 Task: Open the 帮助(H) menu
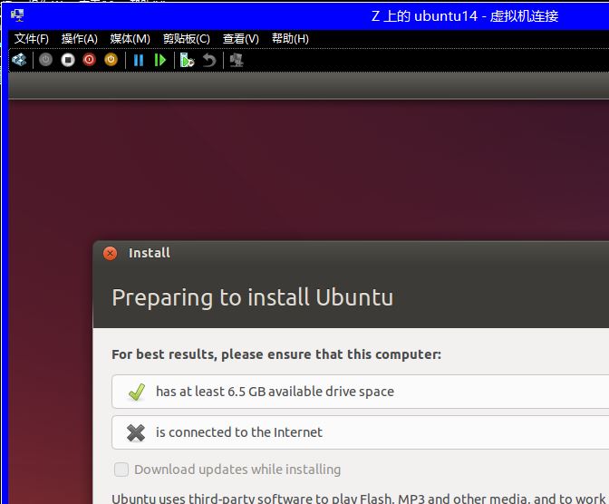tap(290, 39)
